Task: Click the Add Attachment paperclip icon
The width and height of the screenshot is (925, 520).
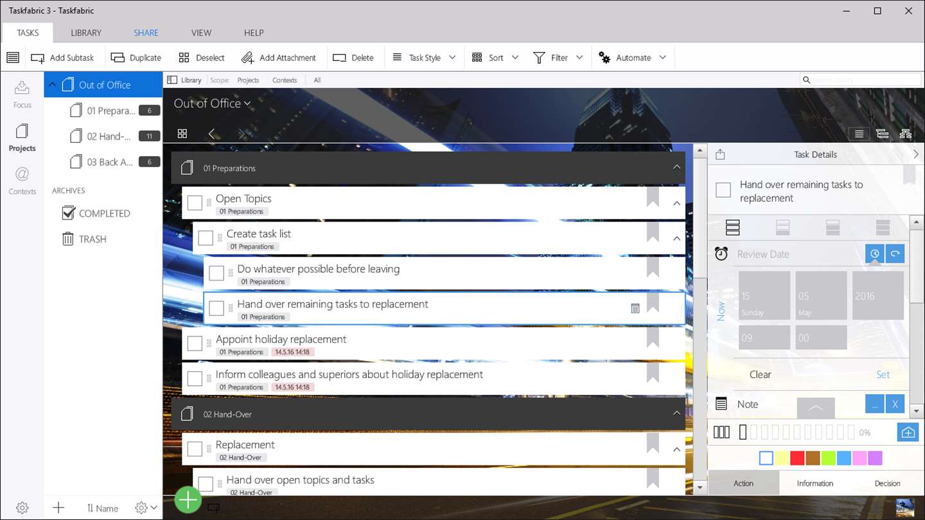Action: 247,58
